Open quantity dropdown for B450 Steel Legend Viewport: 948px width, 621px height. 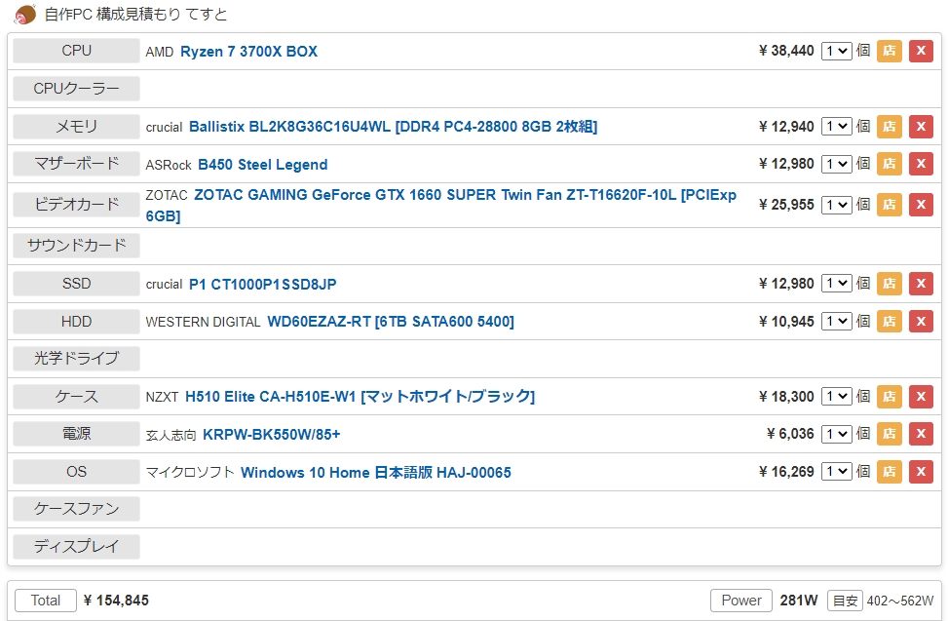point(836,164)
